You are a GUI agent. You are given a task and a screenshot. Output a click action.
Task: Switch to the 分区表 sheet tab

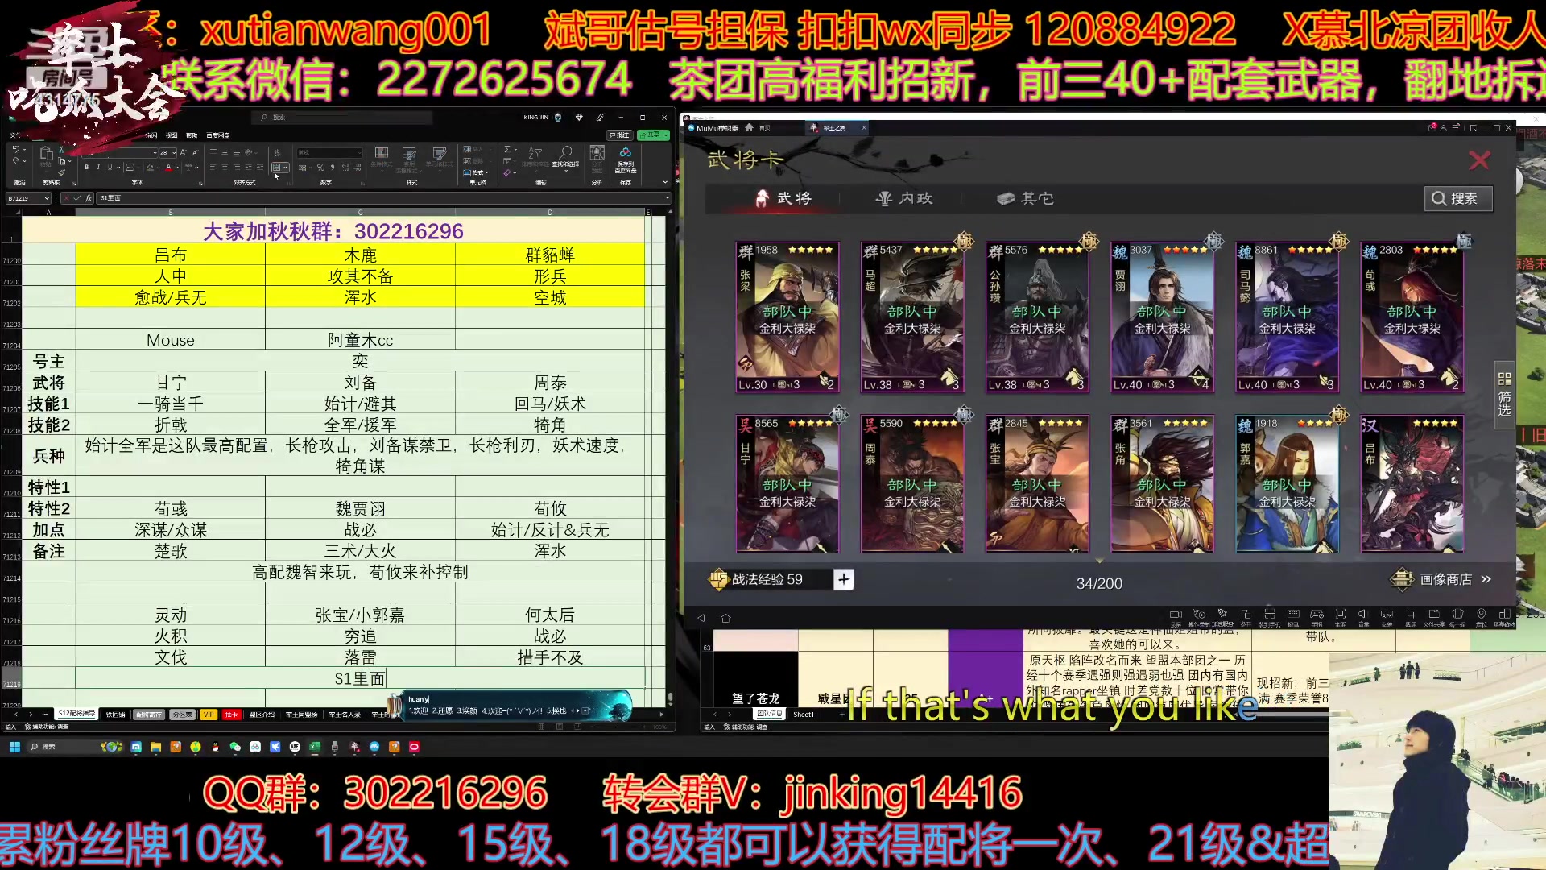click(x=183, y=715)
